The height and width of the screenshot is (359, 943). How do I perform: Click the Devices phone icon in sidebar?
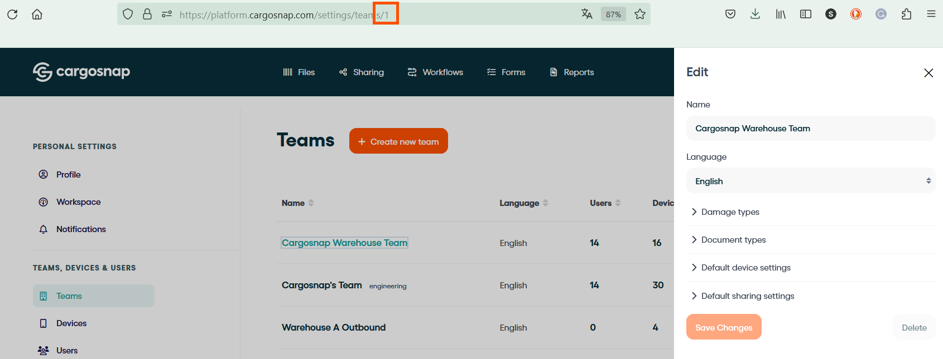(x=44, y=323)
